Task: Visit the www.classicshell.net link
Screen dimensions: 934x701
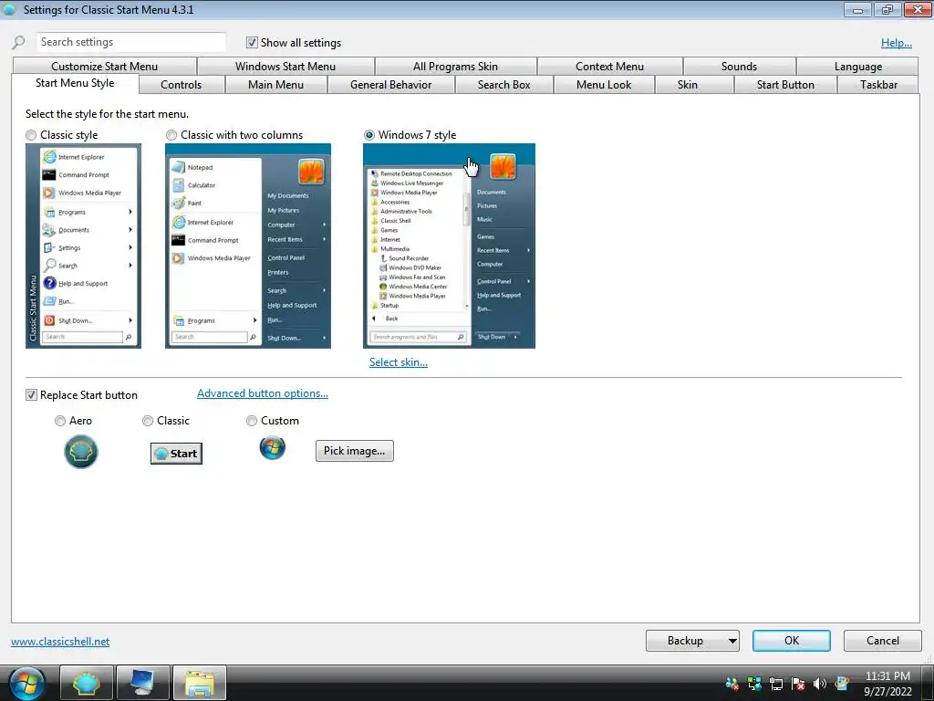Action: (60, 642)
